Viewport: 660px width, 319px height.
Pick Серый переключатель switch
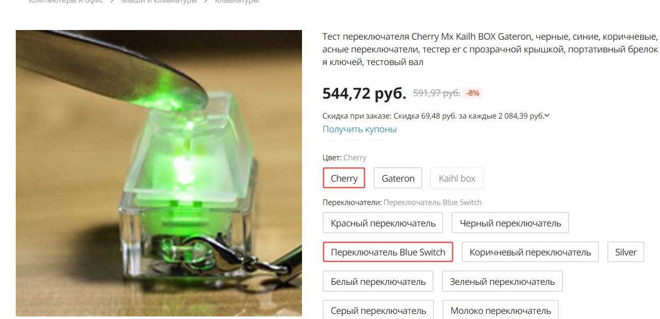point(378,310)
